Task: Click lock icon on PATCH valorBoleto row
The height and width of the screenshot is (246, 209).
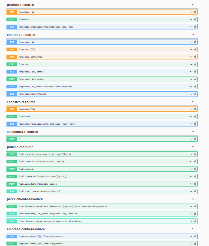Action: 195,221
